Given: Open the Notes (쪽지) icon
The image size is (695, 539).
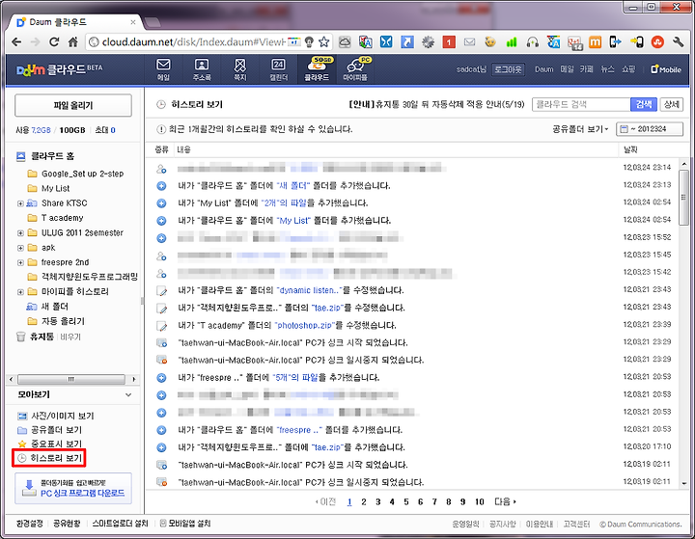Looking at the screenshot, I should point(240,69).
